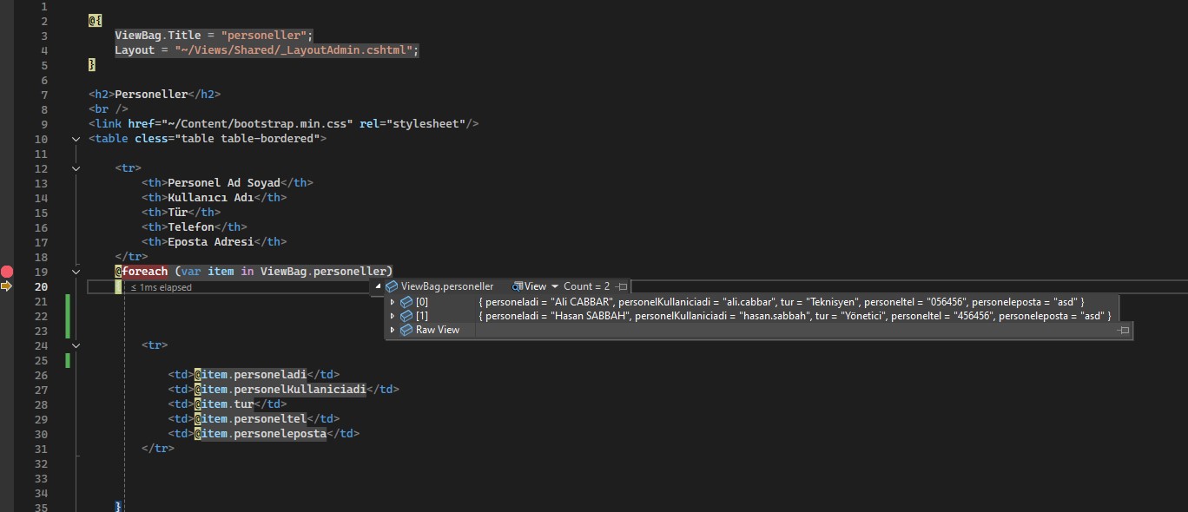1188x512 pixels.
Task: Click the cube icon of item [0]
Action: [x=406, y=302]
